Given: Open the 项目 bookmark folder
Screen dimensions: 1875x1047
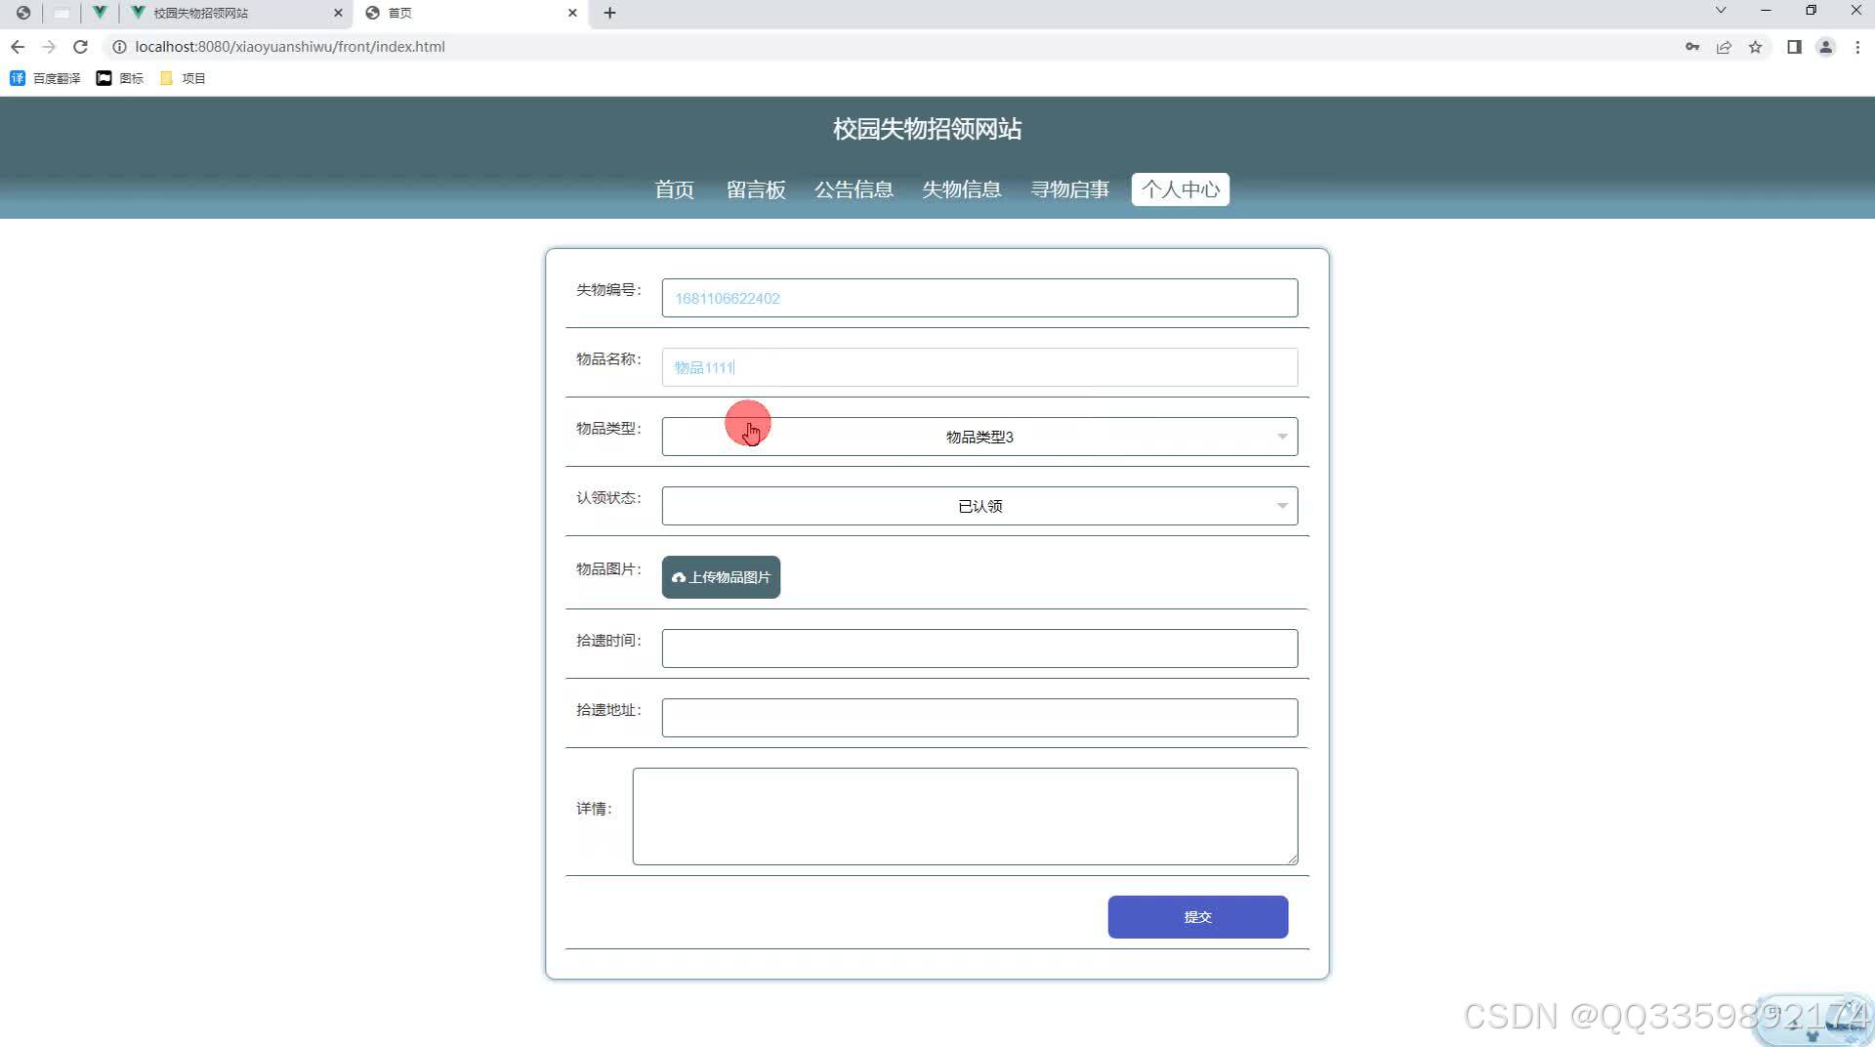Looking at the screenshot, I should [x=183, y=78].
